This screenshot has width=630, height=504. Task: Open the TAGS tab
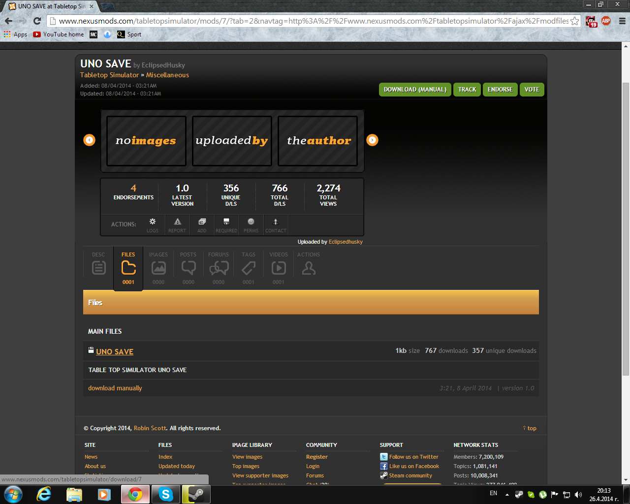coord(249,268)
